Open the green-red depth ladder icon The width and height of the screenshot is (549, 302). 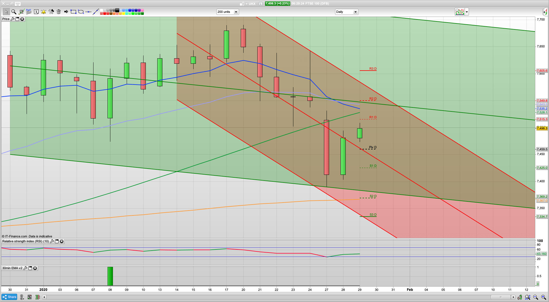(x=37, y=297)
